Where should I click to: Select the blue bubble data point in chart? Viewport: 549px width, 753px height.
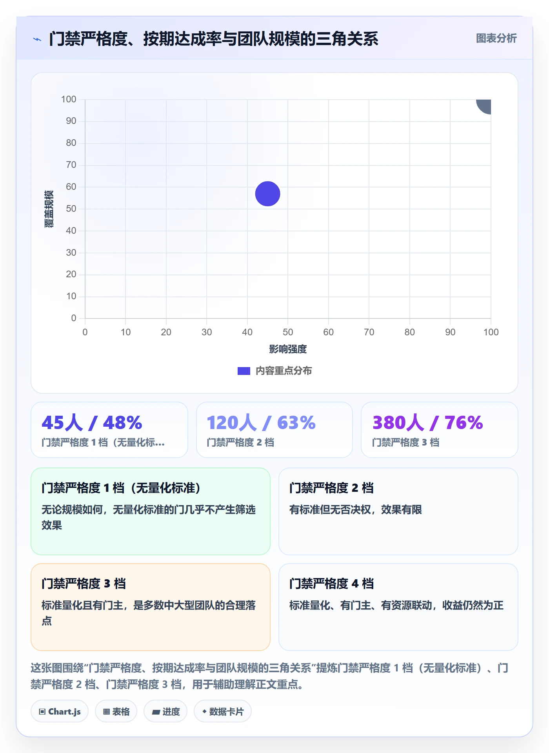(x=267, y=194)
